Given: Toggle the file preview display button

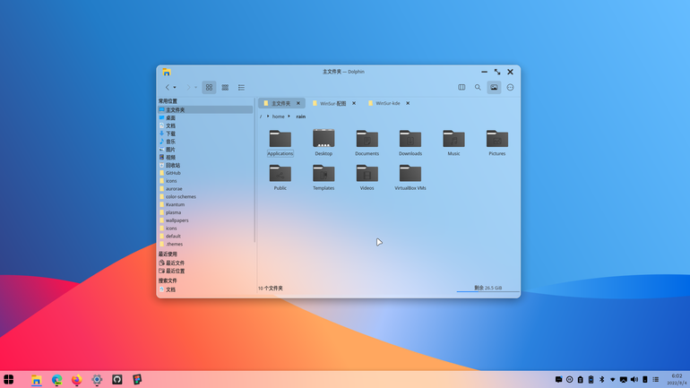Looking at the screenshot, I should [494, 88].
